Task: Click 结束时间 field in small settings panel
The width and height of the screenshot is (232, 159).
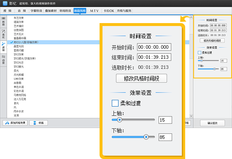Action: tap(219, 30)
